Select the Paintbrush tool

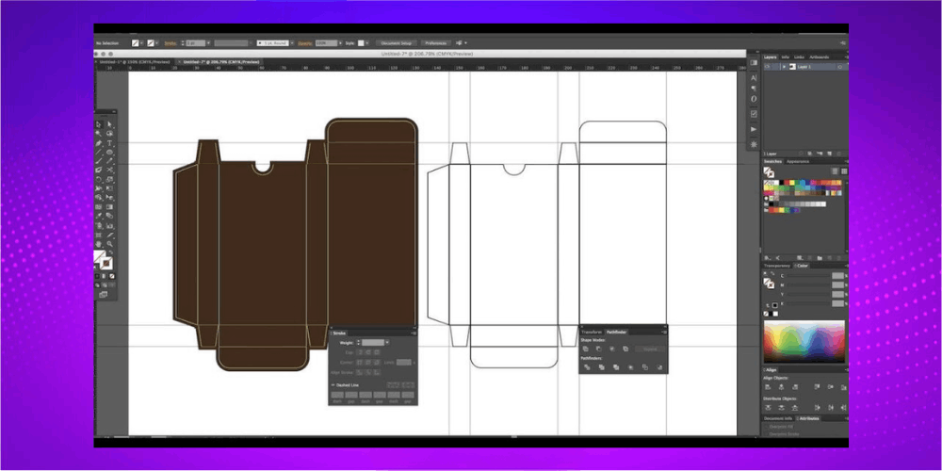click(x=99, y=162)
